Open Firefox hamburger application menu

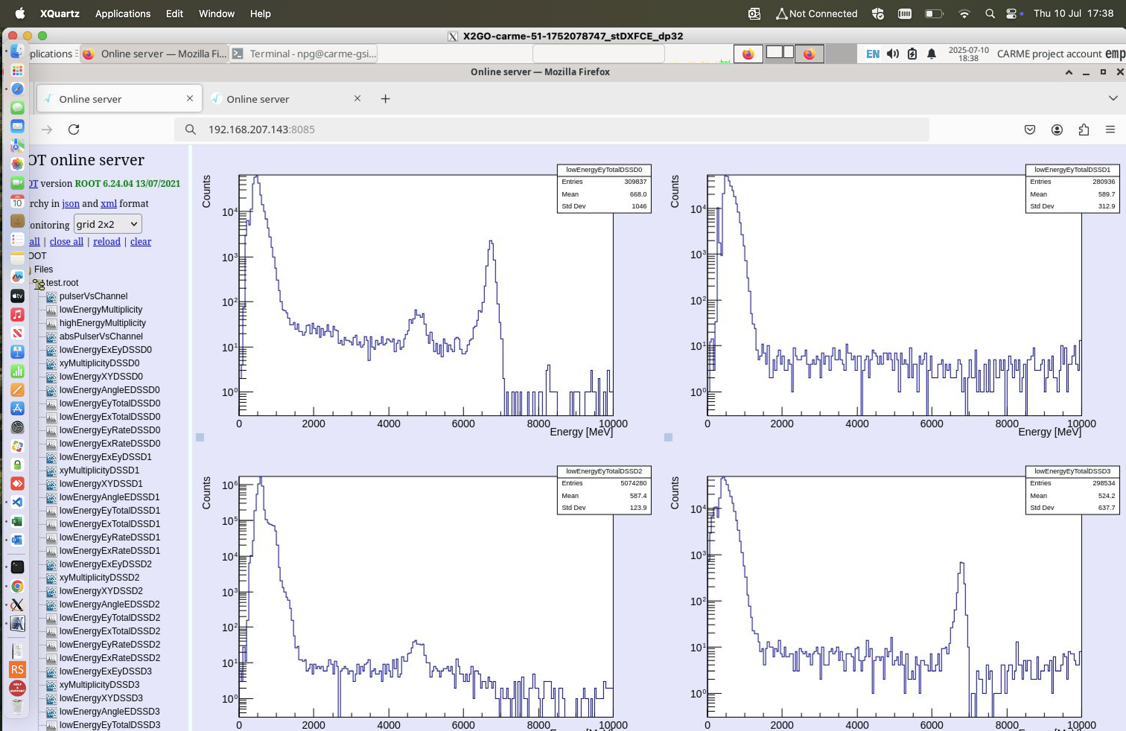coord(1110,130)
